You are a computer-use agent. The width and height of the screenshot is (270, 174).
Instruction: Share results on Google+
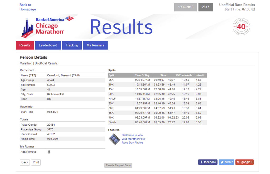coord(244,162)
